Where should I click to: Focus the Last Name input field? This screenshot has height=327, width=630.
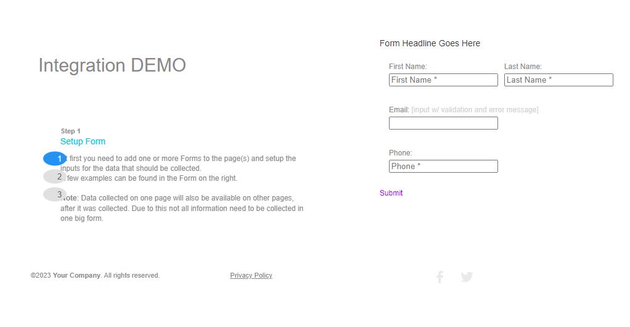pyautogui.click(x=558, y=80)
